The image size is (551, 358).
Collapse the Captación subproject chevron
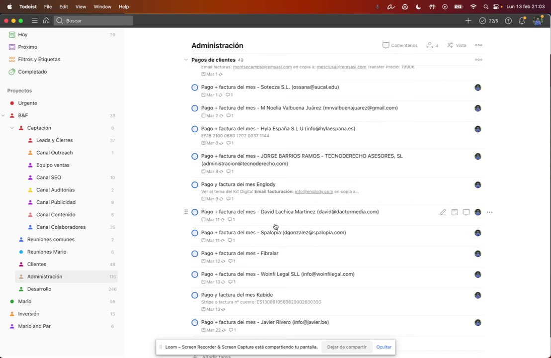12,128
